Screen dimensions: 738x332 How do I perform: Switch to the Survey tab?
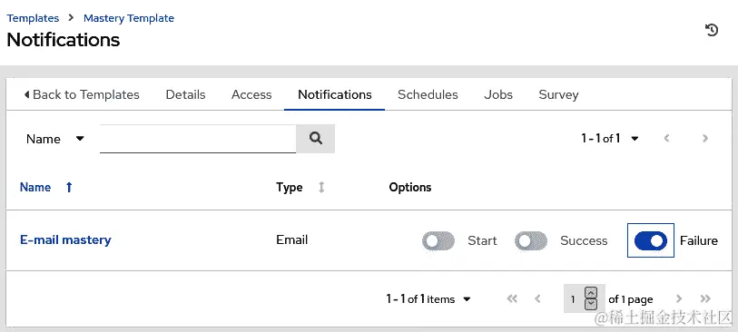coord(558,94)
